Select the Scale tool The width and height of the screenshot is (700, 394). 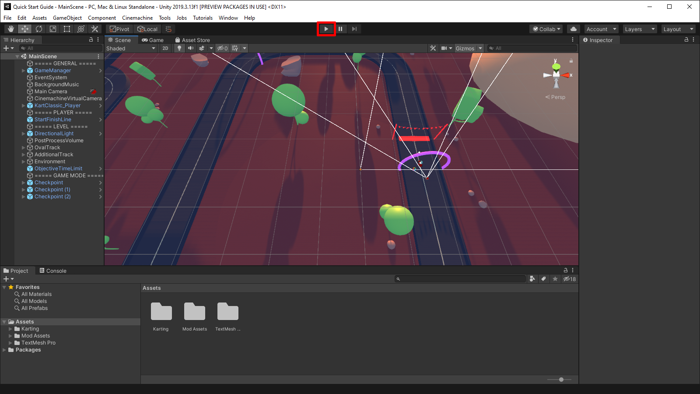(x=52, y=29)
